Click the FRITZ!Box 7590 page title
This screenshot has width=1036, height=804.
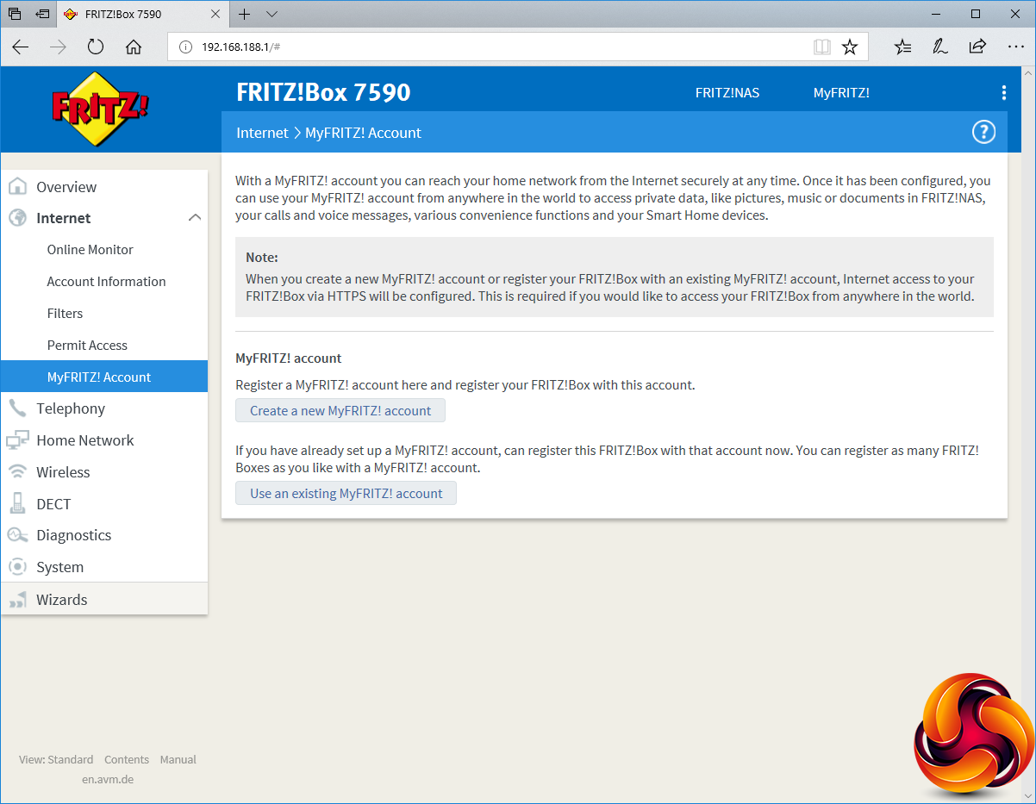tap(323, 92)
